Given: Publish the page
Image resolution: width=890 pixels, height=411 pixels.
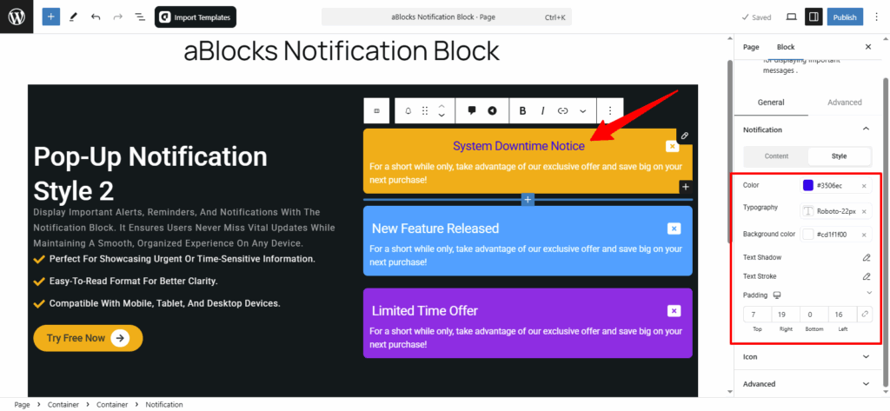Looking at the screenshot, I should pyautogui.click(x=845, y=17).
